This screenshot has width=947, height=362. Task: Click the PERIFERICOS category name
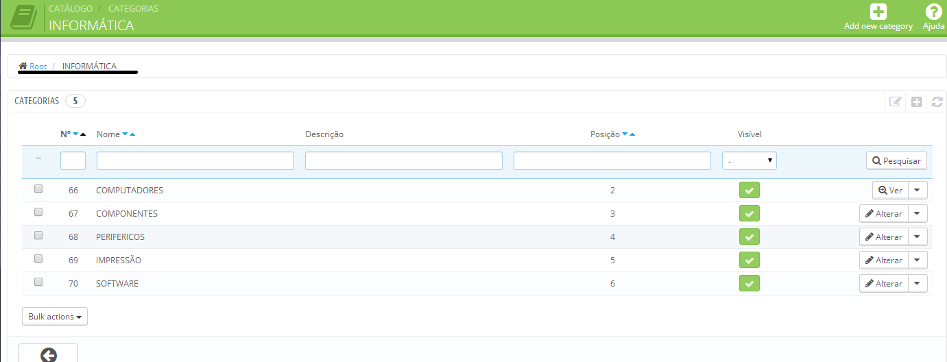pos(120,237)
